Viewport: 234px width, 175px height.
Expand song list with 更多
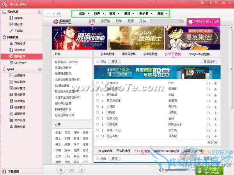click(x=212, y=143)
